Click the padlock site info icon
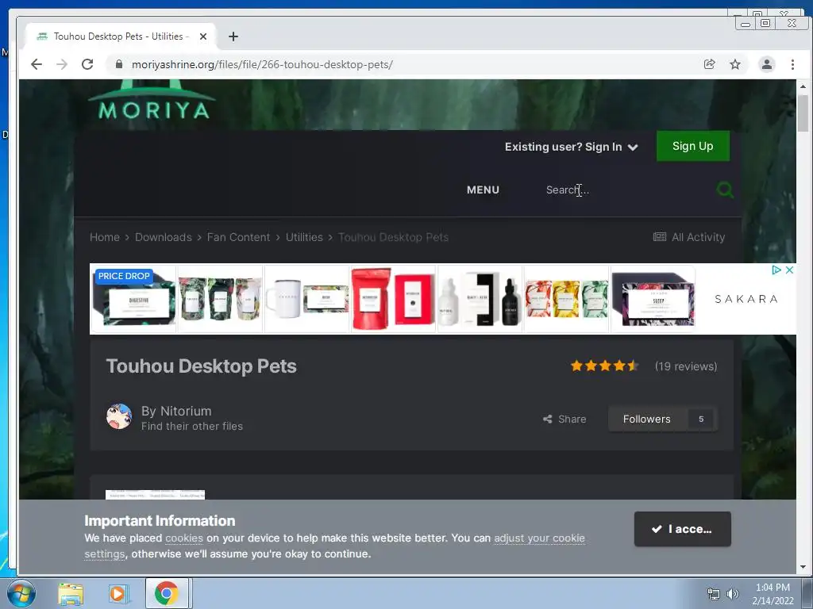The width and height of the screenshot is (813, 609). click(119, 64)
